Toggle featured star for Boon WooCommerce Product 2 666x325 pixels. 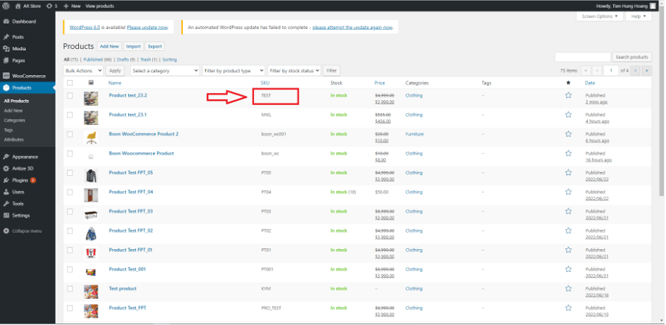click(x=569, y=134)
